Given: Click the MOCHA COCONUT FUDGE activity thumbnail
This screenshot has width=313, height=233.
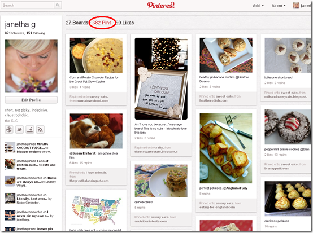Looking at the screenshot, I should click(x=10, y=147).
